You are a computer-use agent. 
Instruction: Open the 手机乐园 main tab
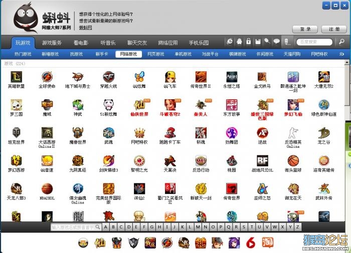tap(199, 43)
